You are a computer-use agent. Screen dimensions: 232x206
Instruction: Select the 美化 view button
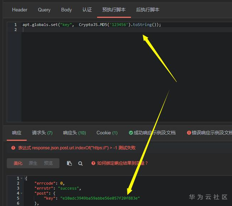[18, 163]
